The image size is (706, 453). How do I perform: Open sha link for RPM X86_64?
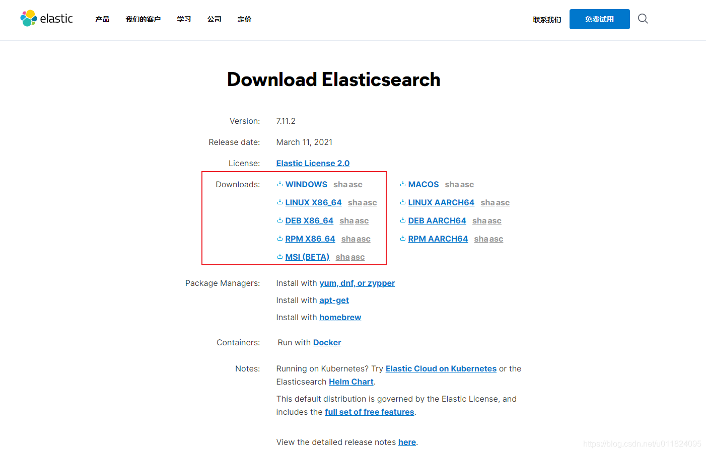click(x=348, y=239)
